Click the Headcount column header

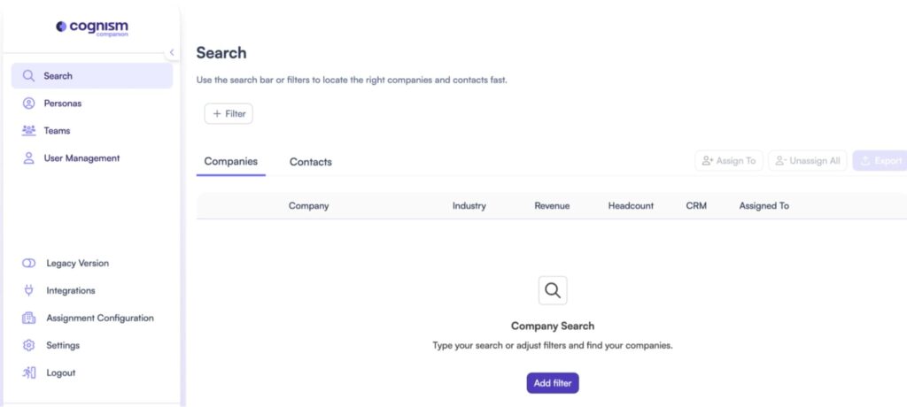tap(631, 206)
